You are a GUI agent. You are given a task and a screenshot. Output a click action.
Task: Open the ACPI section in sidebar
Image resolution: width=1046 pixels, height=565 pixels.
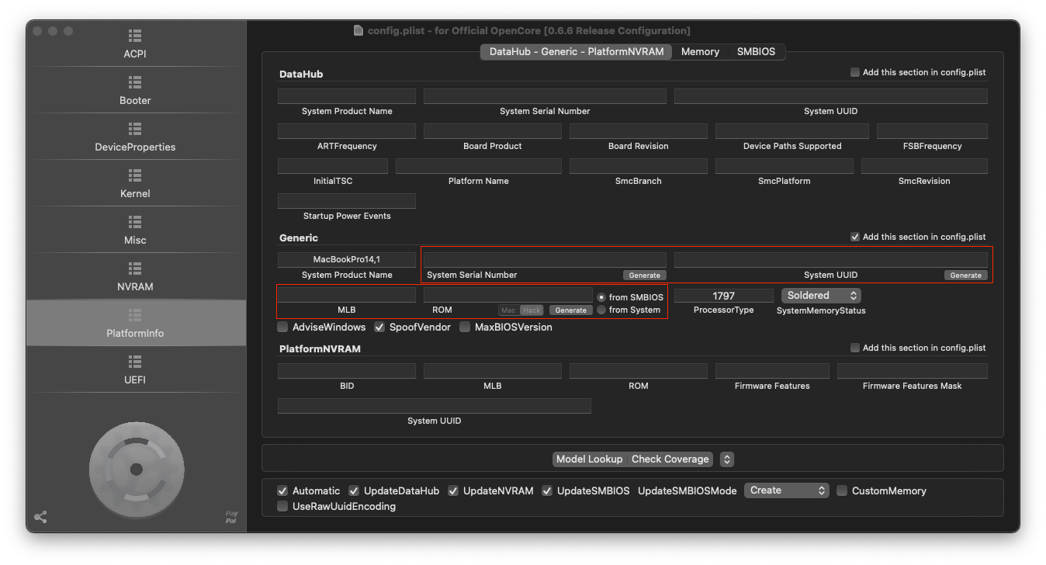tap(135, 44)
